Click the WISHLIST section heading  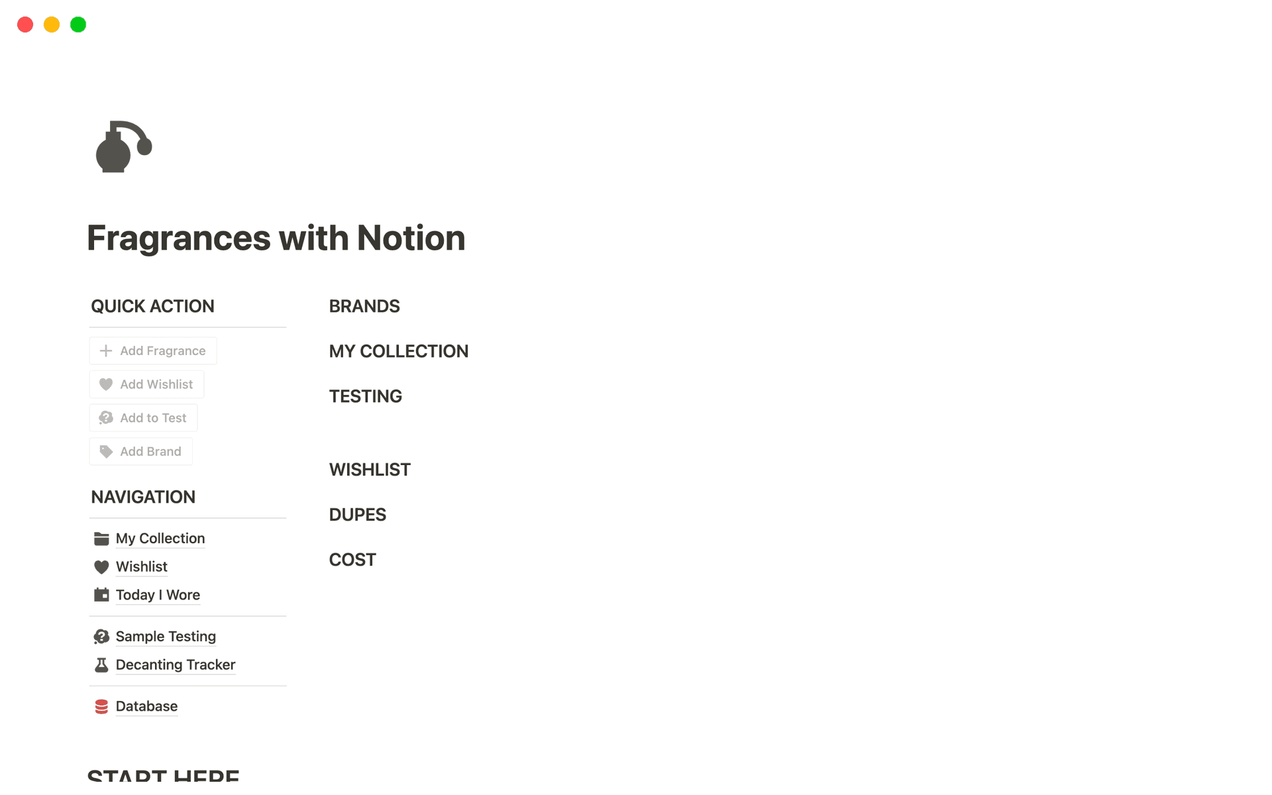point(370,469)
